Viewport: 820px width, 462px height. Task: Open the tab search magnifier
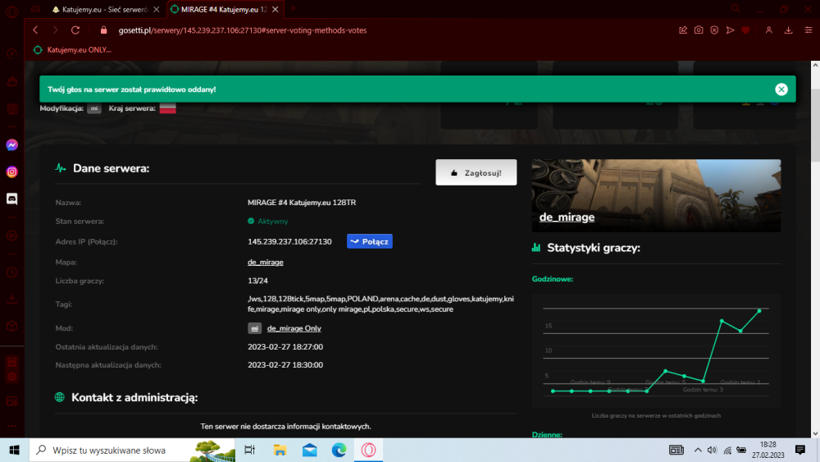tap(736, 8)
